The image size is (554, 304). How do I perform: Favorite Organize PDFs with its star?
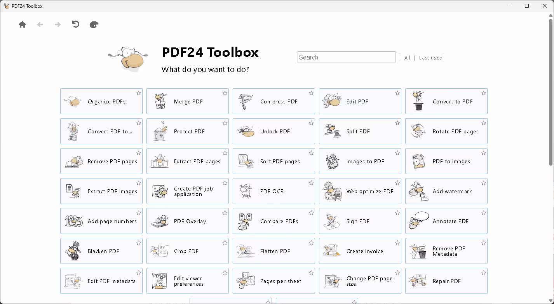139,93
